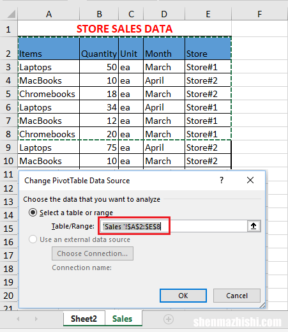Collapse dialog with the range selector arrow icon
The width and height of the screenshot is (288, 332).
[254, 226]
